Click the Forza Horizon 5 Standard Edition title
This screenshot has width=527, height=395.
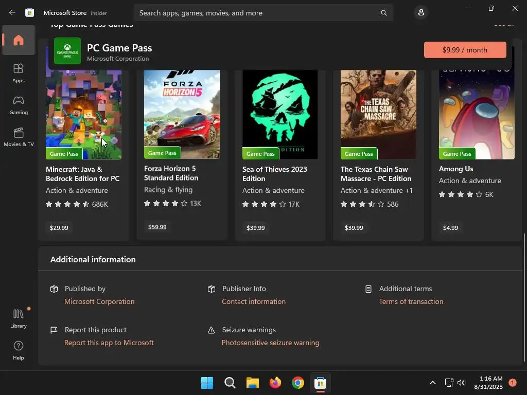click(x=171, y=173)
